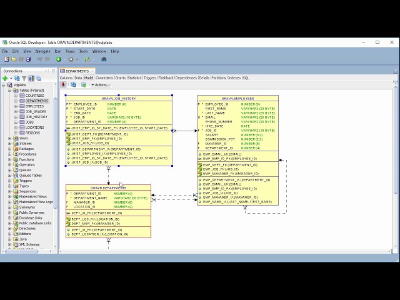Viewport: 400px width, 300px height.
Task: Expand the COUNTRIES table node
Action: point(16,96)
